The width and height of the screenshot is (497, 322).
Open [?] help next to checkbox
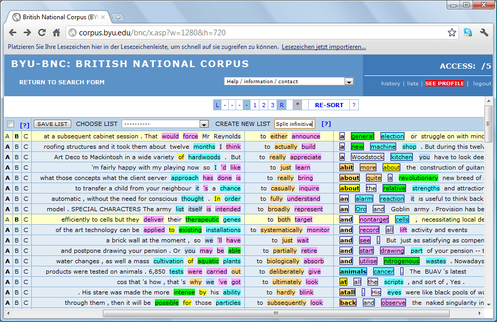click(x=24, y=125)
